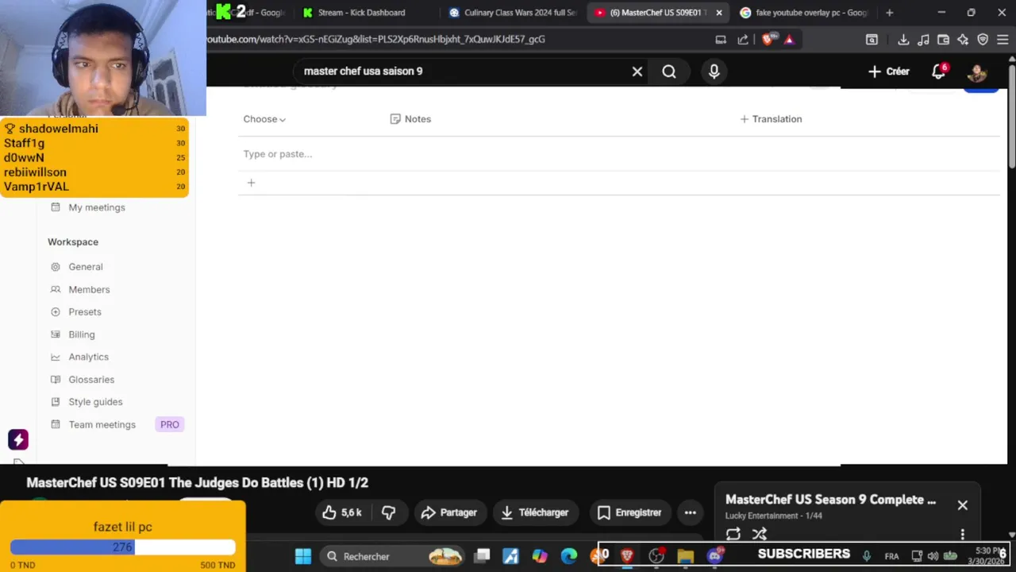Click the video title MasterChef US S09E01
The height and width of the screenshot is (572, 1016).
(x=197, y=482)
